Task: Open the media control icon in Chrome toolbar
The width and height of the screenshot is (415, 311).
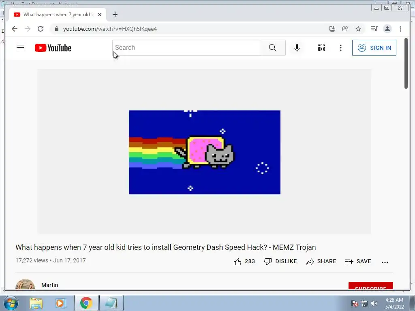Action: coord(374,29)
